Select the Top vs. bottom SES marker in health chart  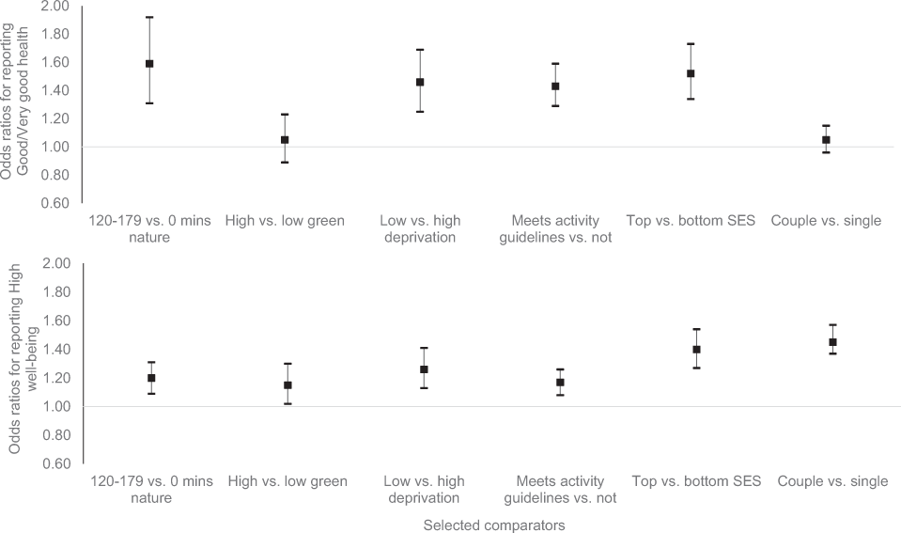pyautogui.click(x=691, y=73)
